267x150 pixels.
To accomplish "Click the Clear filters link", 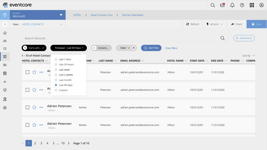I will click(x=171, y=48).
